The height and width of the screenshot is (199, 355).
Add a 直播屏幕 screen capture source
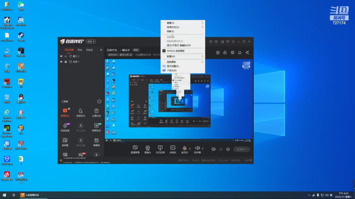[x=135, y=149]
